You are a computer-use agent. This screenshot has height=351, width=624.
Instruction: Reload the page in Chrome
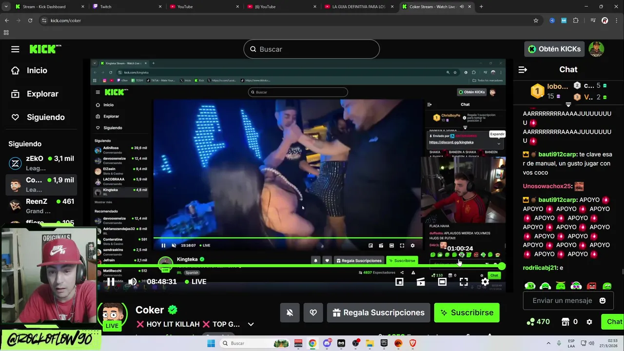(x=30, y=20)
